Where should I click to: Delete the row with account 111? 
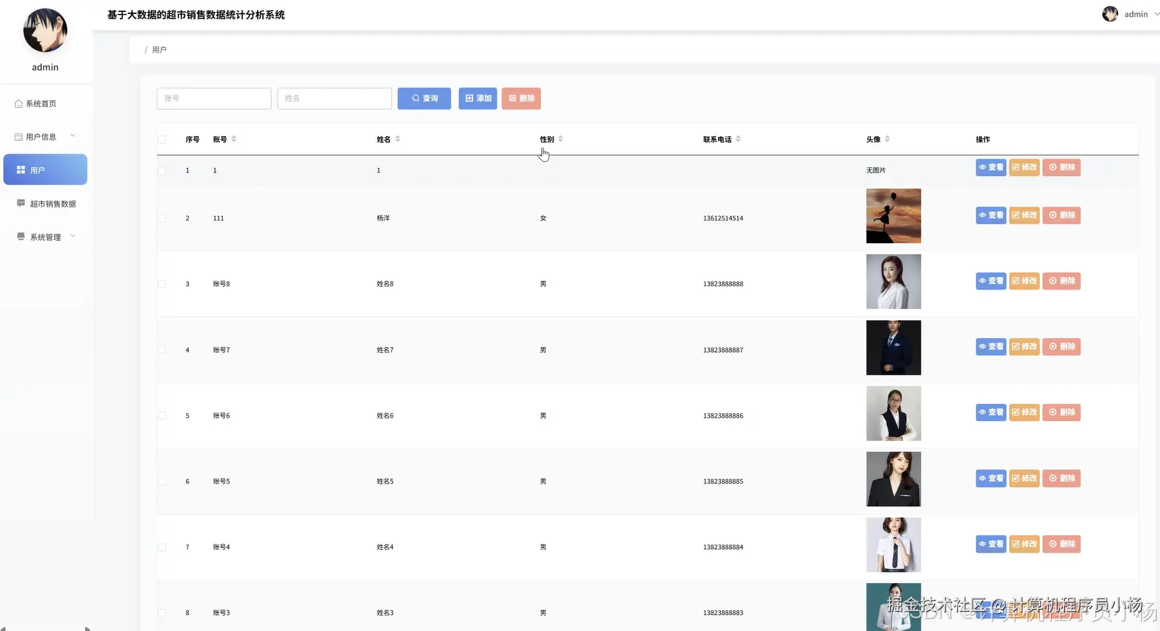[x=1061, y=215]
